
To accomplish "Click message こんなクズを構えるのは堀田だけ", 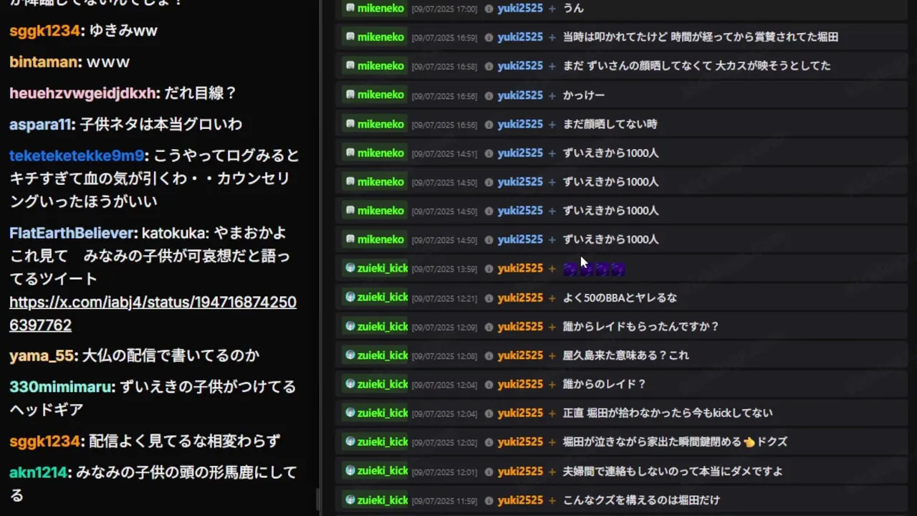I will point(641,500).
